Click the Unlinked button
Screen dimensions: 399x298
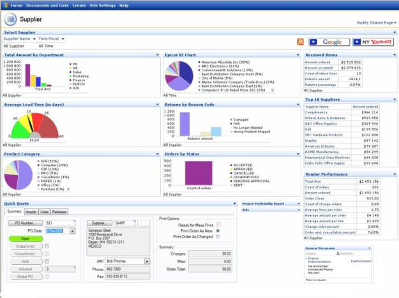point(26,269)
